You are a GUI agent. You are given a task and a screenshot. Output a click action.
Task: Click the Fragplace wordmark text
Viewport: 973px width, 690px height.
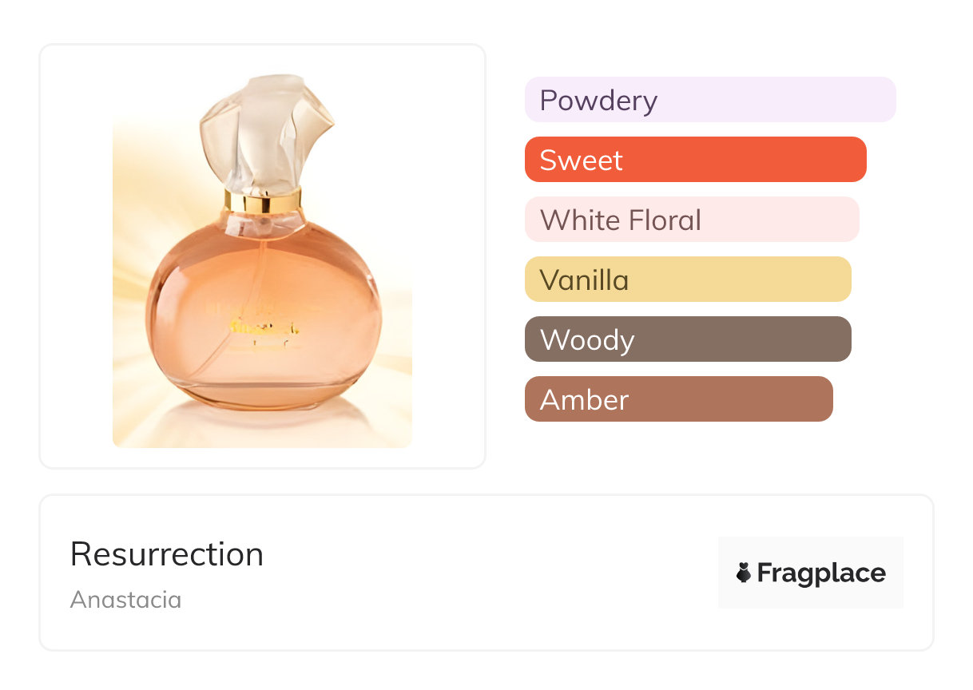(x=821, y=573)
